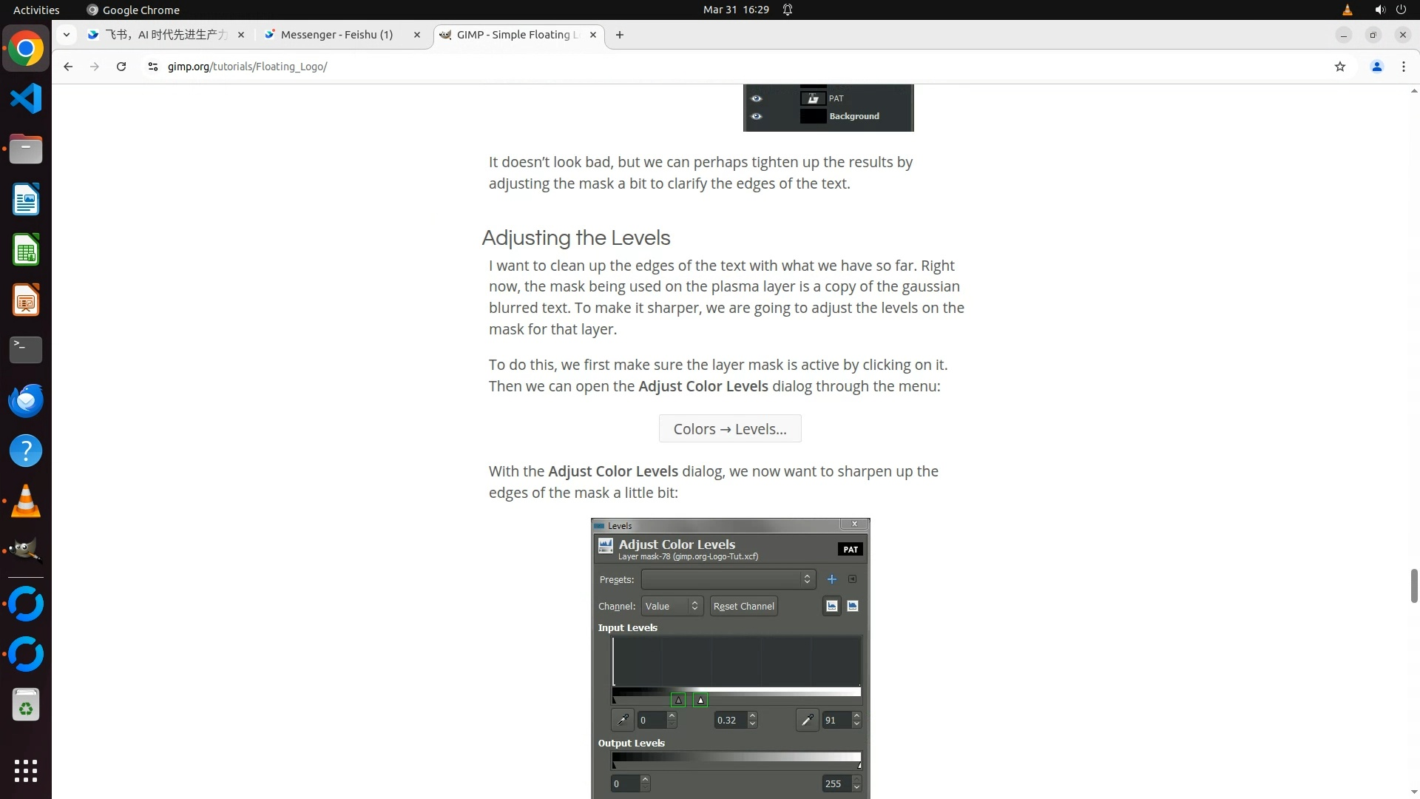Switch to the first Feishu tab

coord(166,35)
